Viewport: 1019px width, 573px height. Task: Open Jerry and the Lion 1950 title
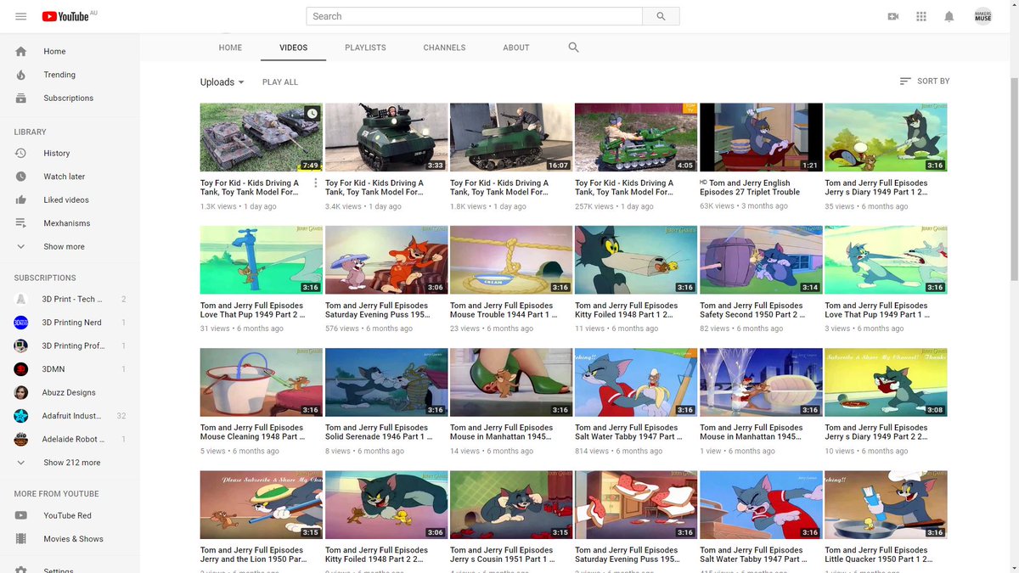coord(254,554)
